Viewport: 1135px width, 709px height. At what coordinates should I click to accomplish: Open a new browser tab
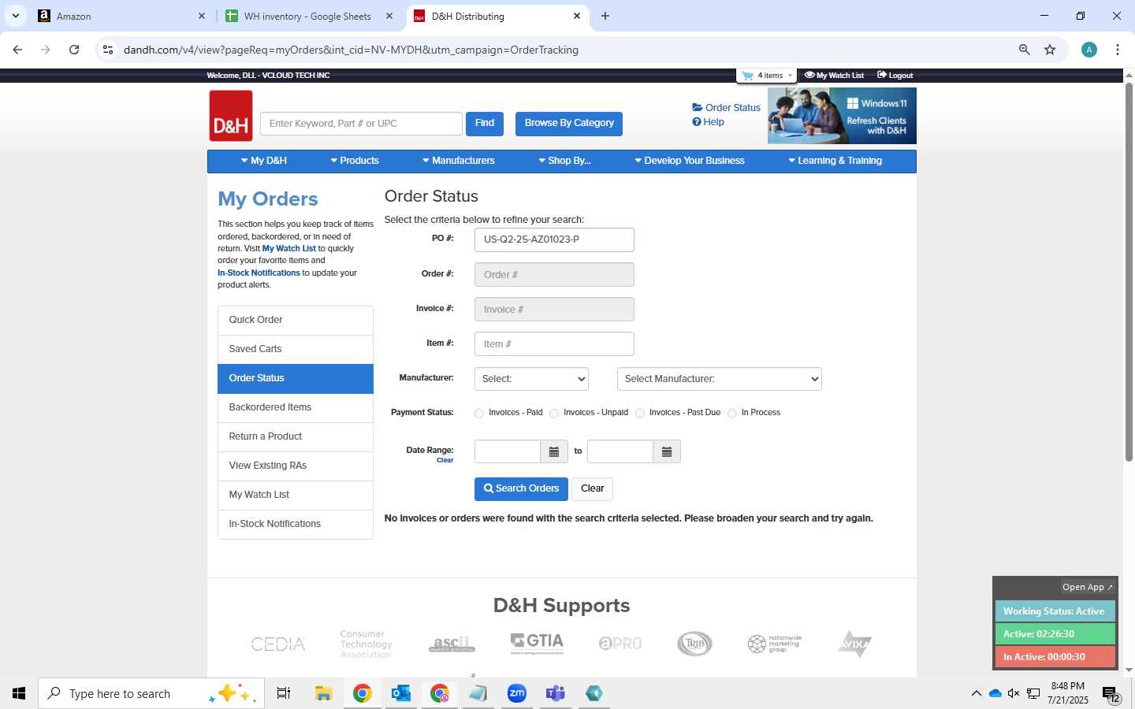click(605, 16)
